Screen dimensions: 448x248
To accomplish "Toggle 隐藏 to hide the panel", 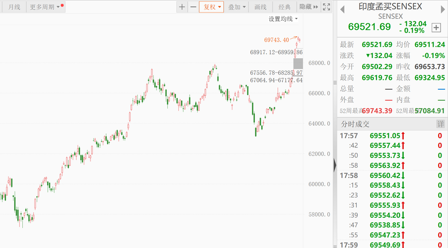I will coord(308,7).
